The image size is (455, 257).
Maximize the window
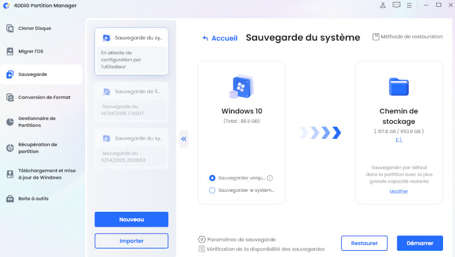(439, 5)
